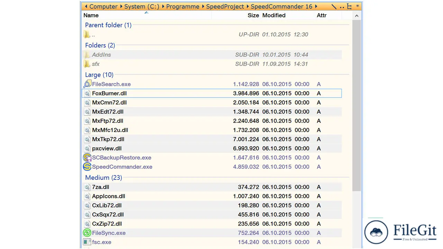Click the SpeedCommander.exe icon
The image size is (443, 249).
point(87,167)
